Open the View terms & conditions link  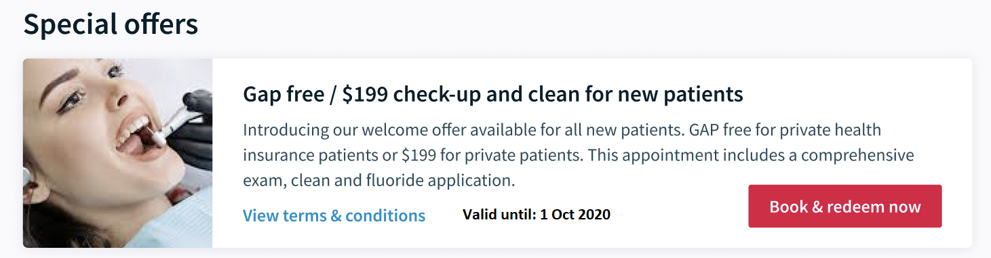pyautogui.click(x=334, y=215)
